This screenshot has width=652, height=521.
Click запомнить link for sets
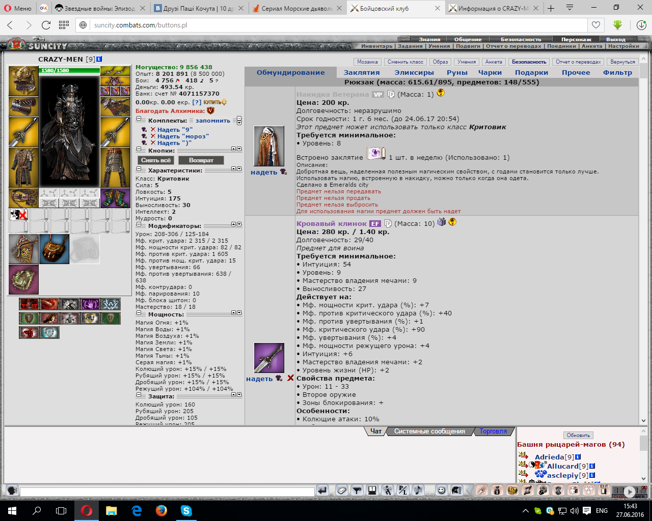tap(213, 121)
